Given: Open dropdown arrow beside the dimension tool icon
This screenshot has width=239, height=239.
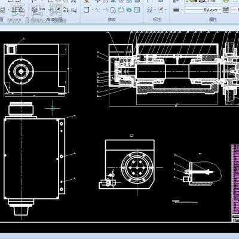Looking at the screenshot, I should click(x=155, y=10).
